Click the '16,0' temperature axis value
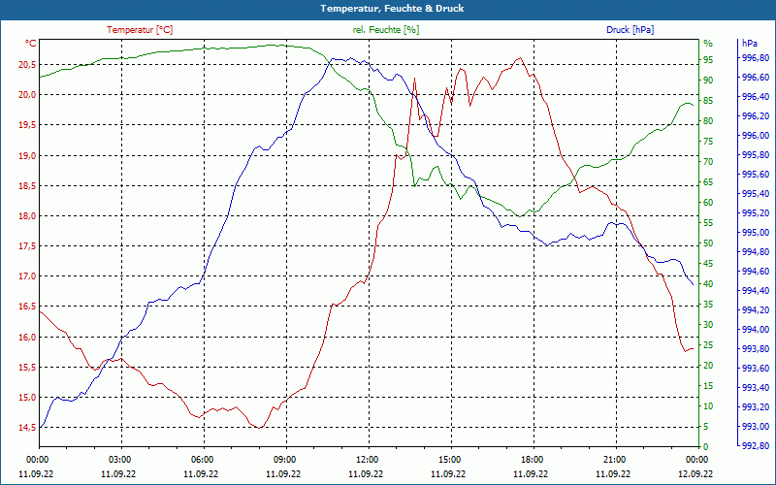 click(28, 337)
